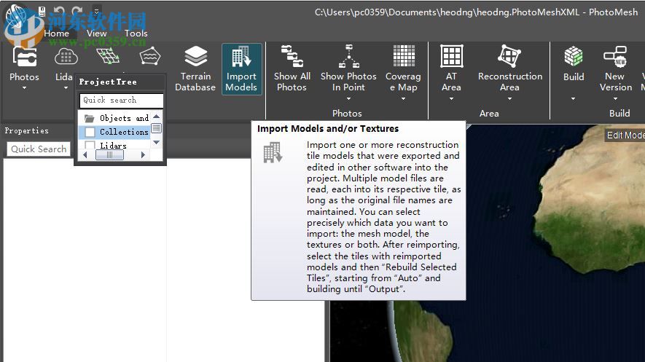Click the Reconstruction Area icon
The width and height of the screenshot is (645, 362).
click(509, 57)
